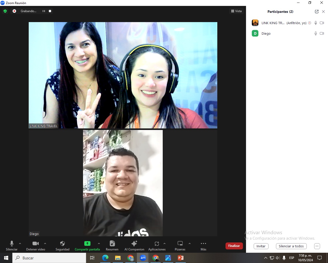Click the Resumen icon in toolbar
Viewport: 328px width, 263px height.
[x=112, y=243]
